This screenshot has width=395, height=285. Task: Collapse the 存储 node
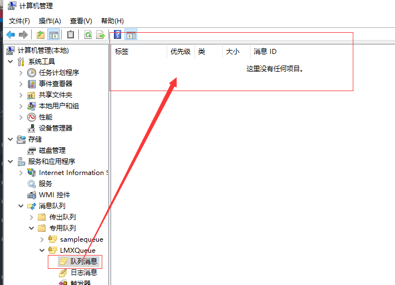click(x=11, y=139)
